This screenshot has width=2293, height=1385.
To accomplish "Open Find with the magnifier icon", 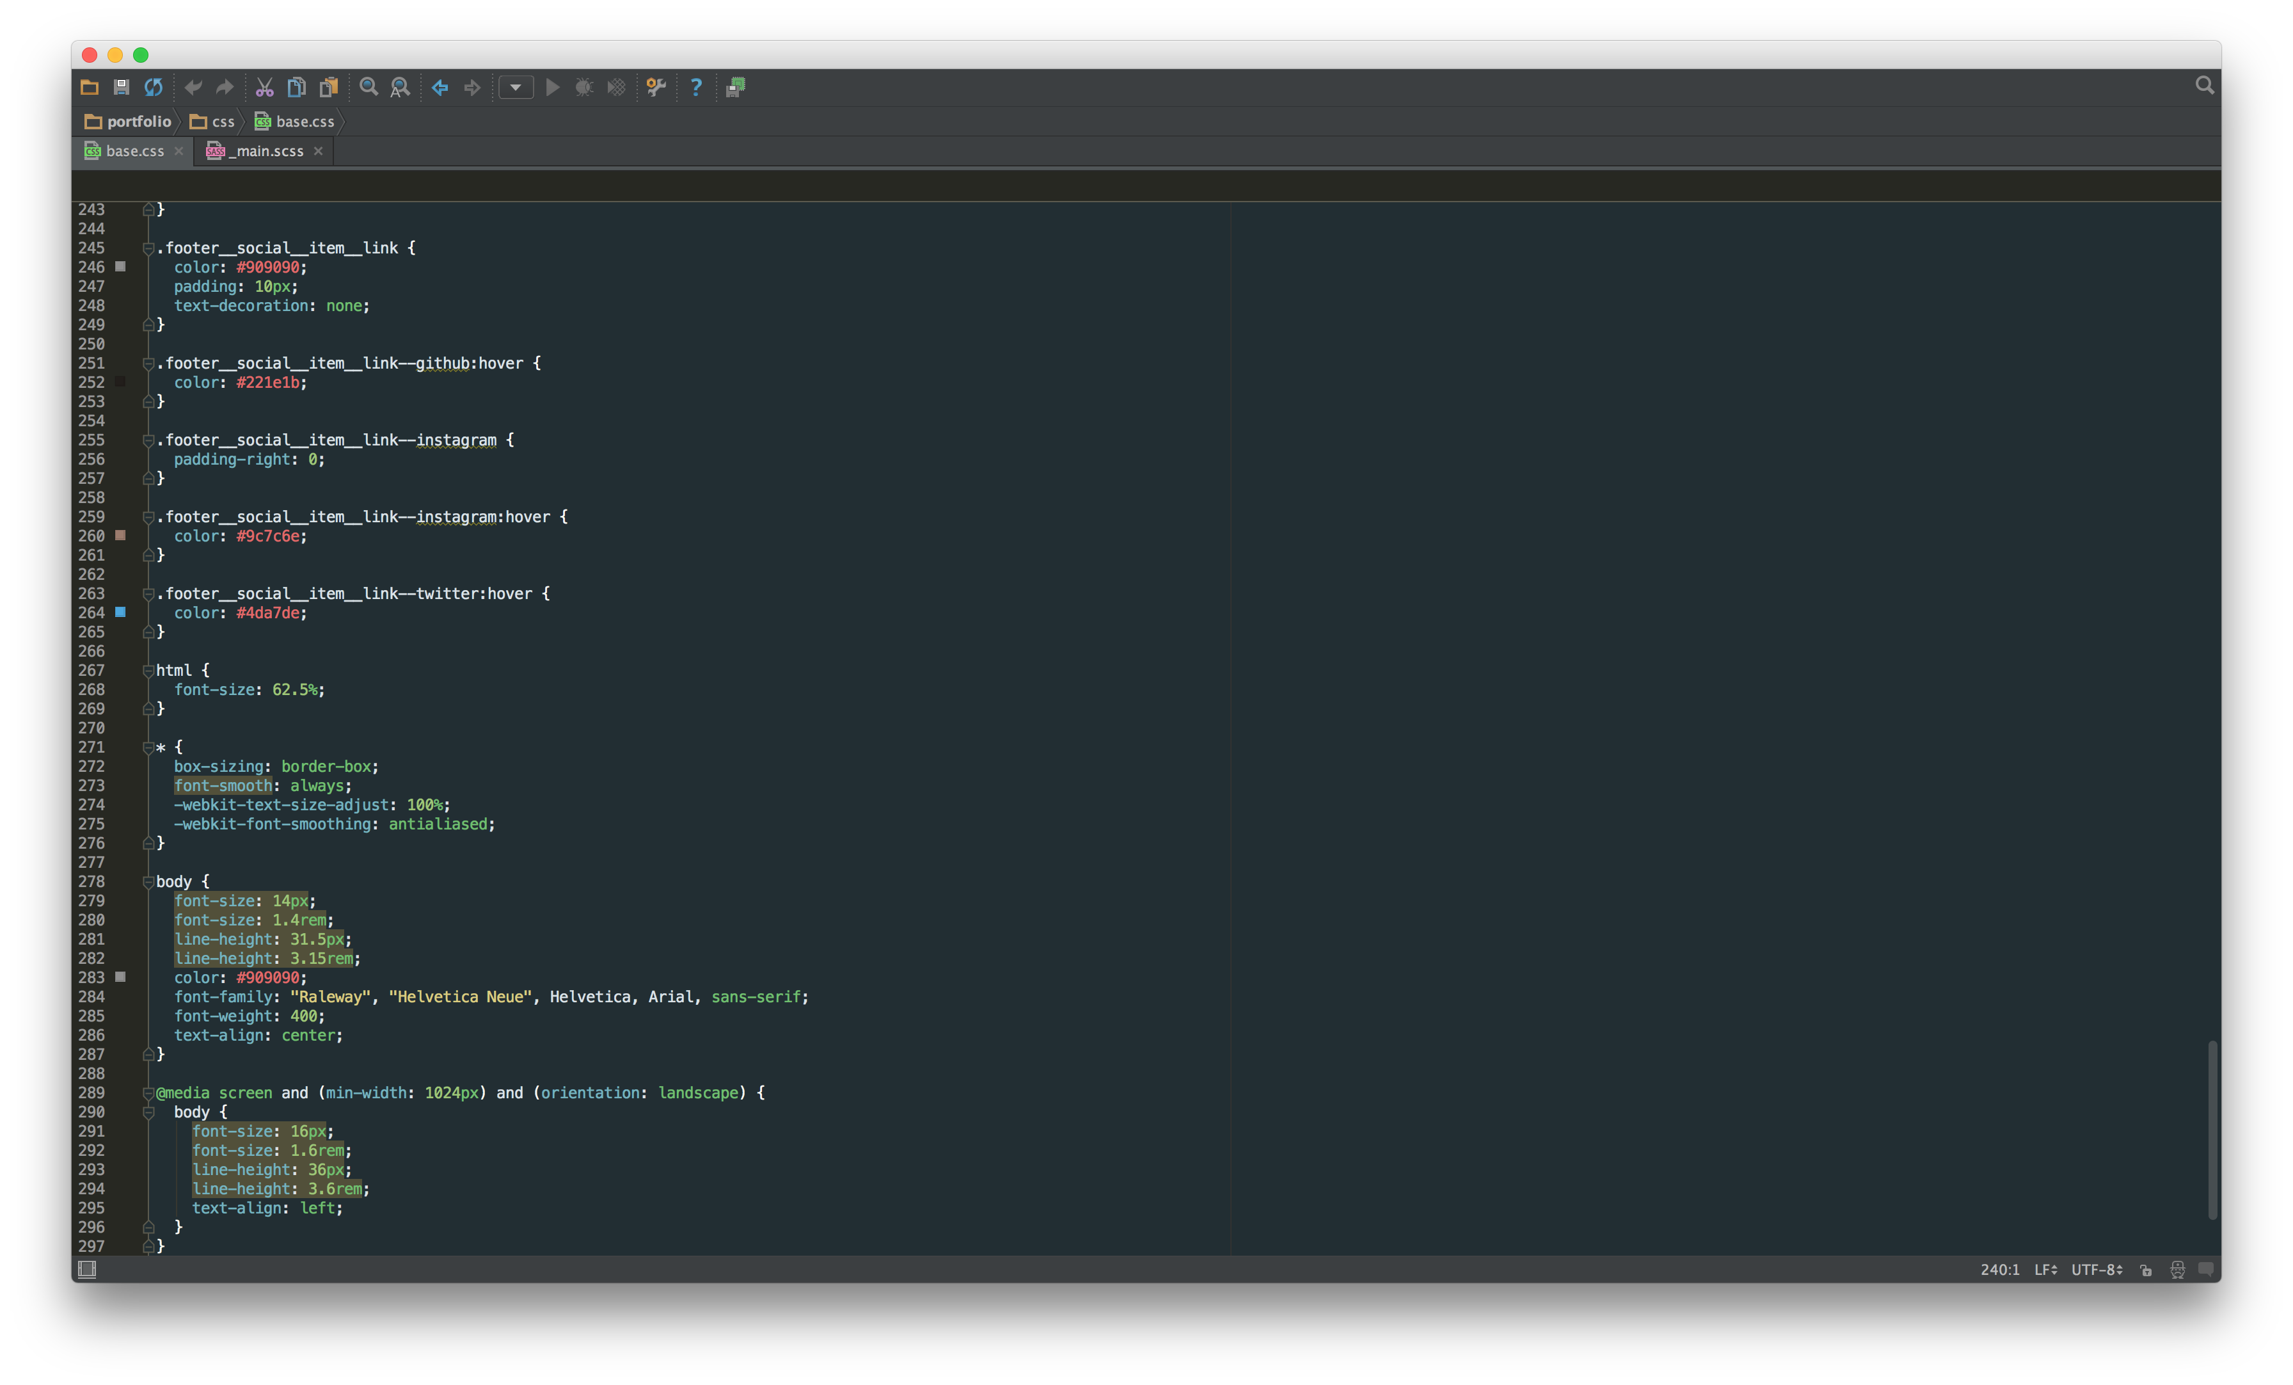I will [x=369, y=88].
